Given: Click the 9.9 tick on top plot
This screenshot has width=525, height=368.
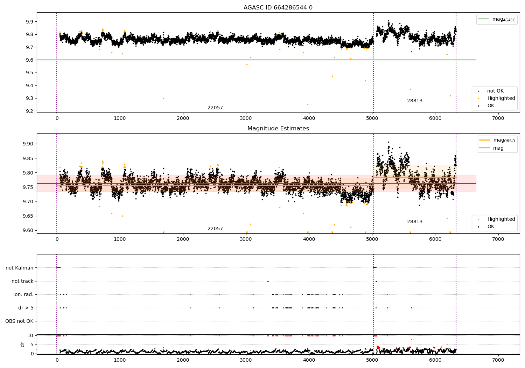Looking at the screenshot, I should (x=30, y=22).
